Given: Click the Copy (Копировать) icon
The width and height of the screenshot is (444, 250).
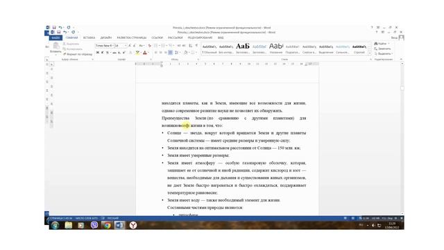Looking at the screenshot, I should tap(65, 49).
